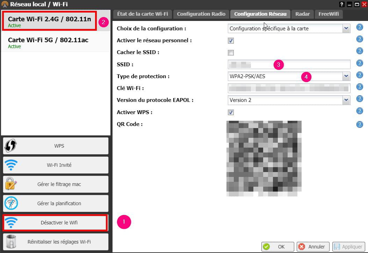Toggle Activer le réseau personnel checkbox
Screen dimensions: 368x253
click(231, 40)
